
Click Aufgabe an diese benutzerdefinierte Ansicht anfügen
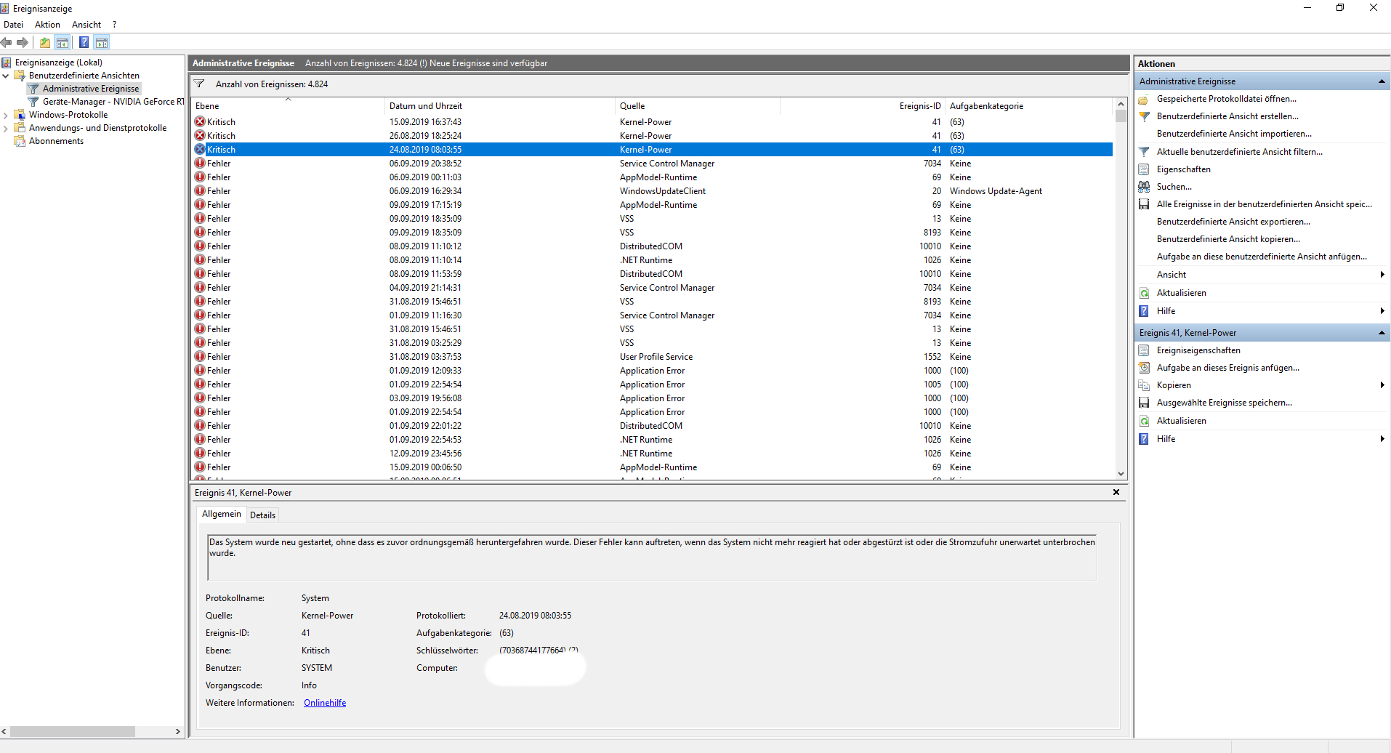[x=1262, y=257]
